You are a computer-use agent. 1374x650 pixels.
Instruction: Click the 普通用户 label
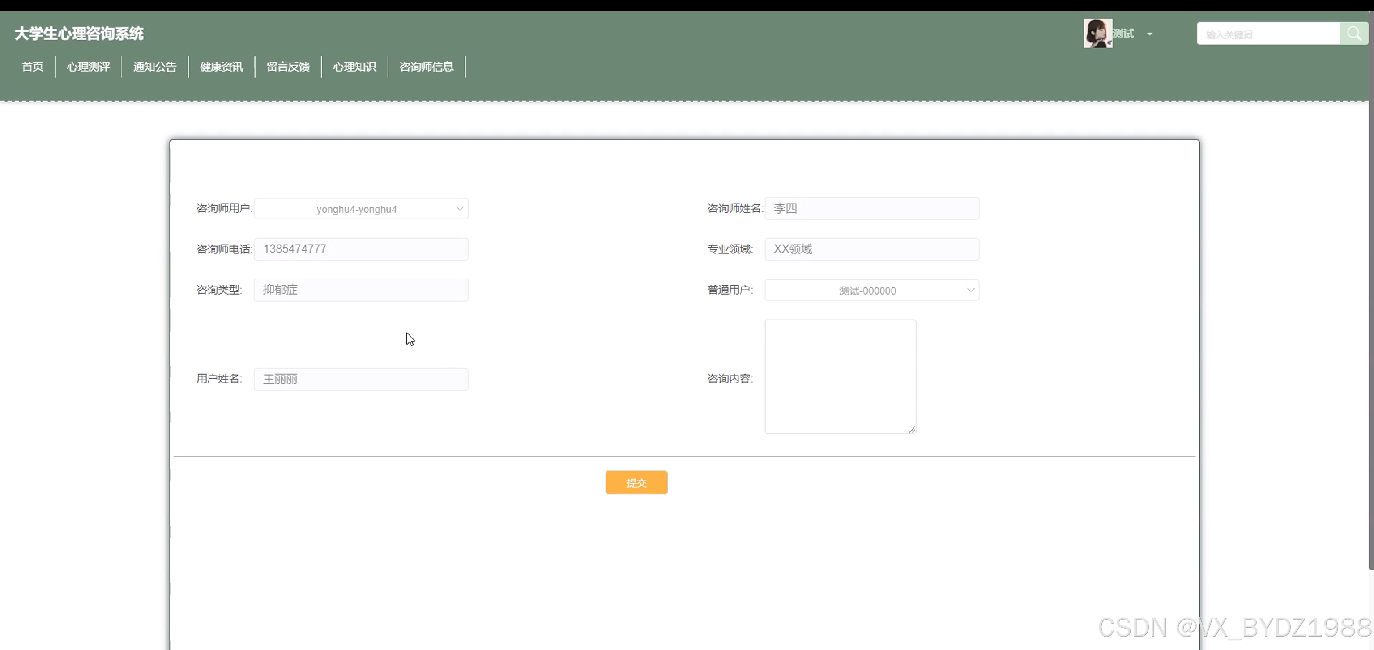tap(730, 290)
